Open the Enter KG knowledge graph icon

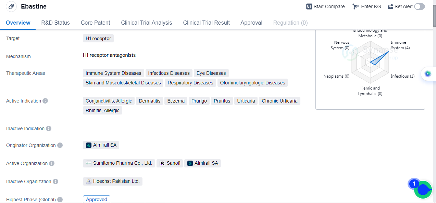(356, 6)
